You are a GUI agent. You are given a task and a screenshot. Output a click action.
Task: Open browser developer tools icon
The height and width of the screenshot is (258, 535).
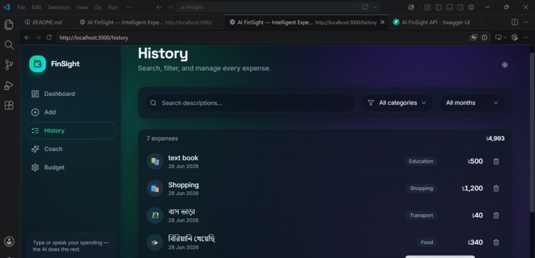point(515,38)
